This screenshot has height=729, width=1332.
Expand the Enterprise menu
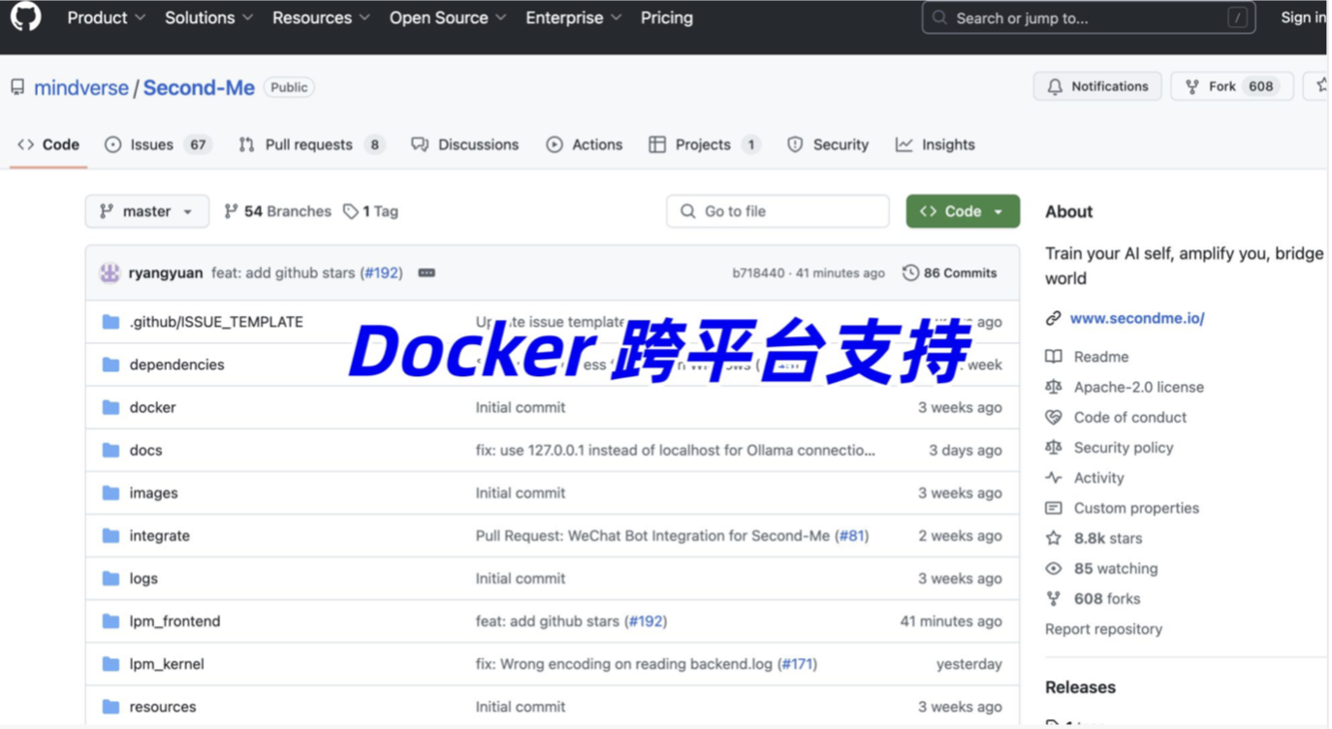pyautogui.click(x=574, y=17)
